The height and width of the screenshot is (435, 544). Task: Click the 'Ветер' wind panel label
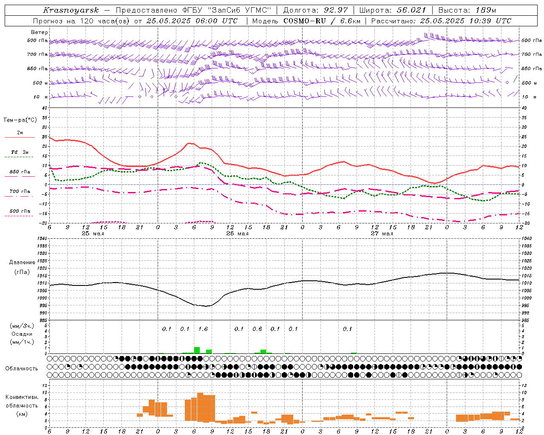(40, 32)
